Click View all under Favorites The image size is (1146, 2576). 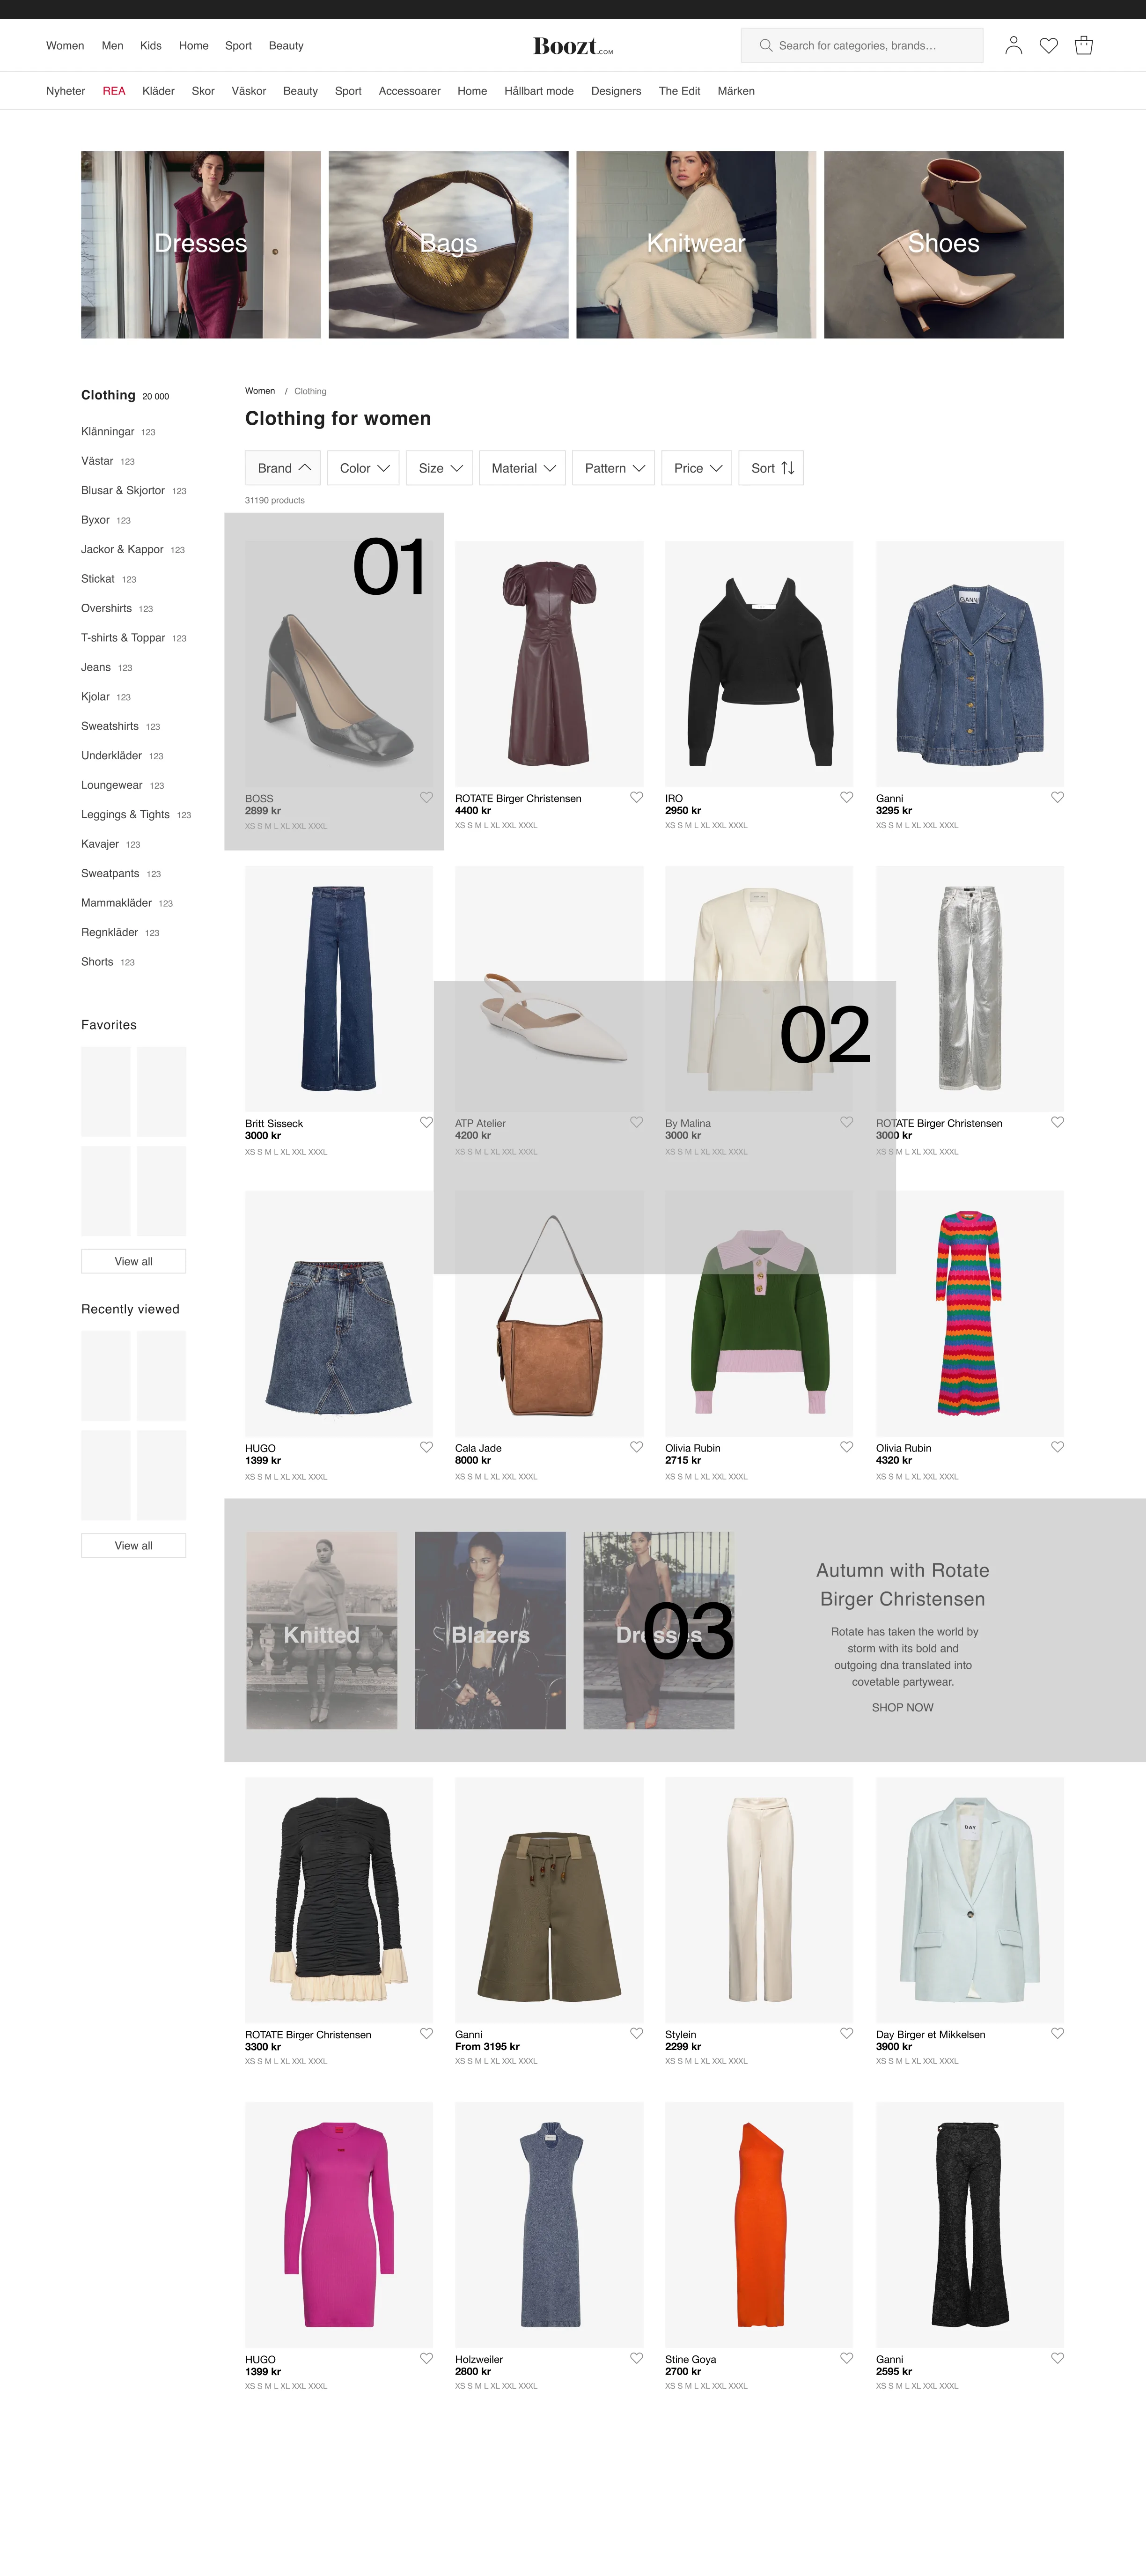(134, 1261)
